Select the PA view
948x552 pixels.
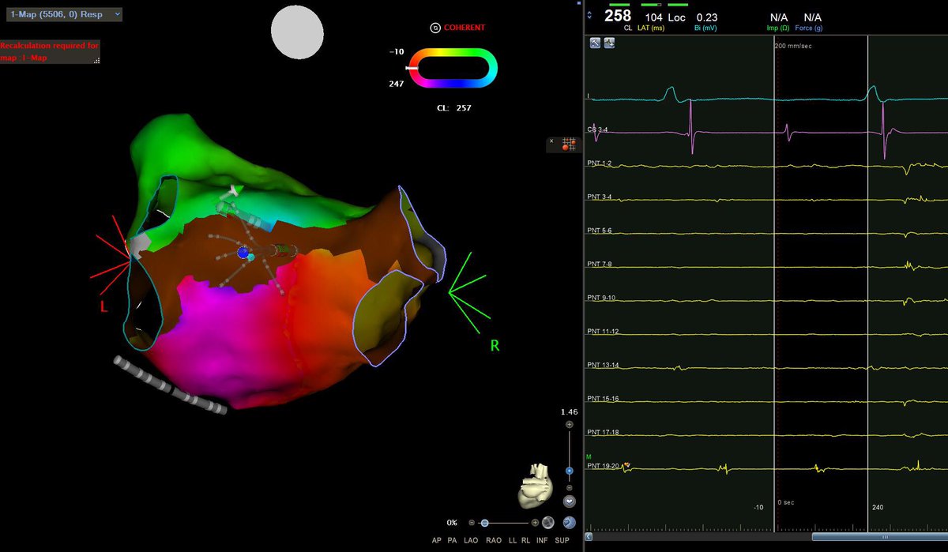(450, 540)
